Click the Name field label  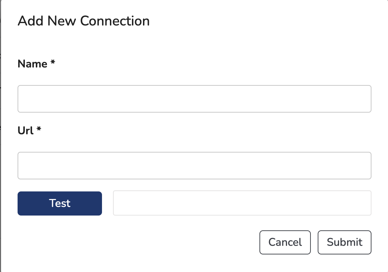32,64
